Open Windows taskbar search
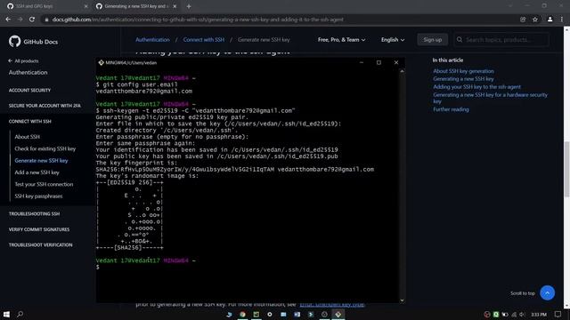 coord(20,314)
